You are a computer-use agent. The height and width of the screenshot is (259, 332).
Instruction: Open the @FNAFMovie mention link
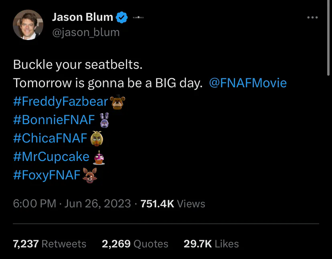(248, 83)
